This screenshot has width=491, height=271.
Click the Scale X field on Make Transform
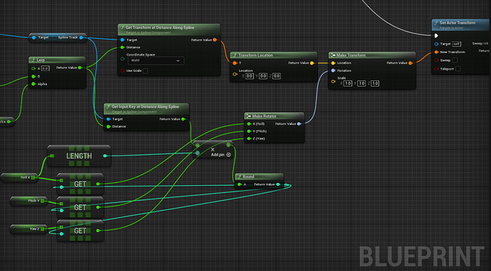(x=347, y=84)
